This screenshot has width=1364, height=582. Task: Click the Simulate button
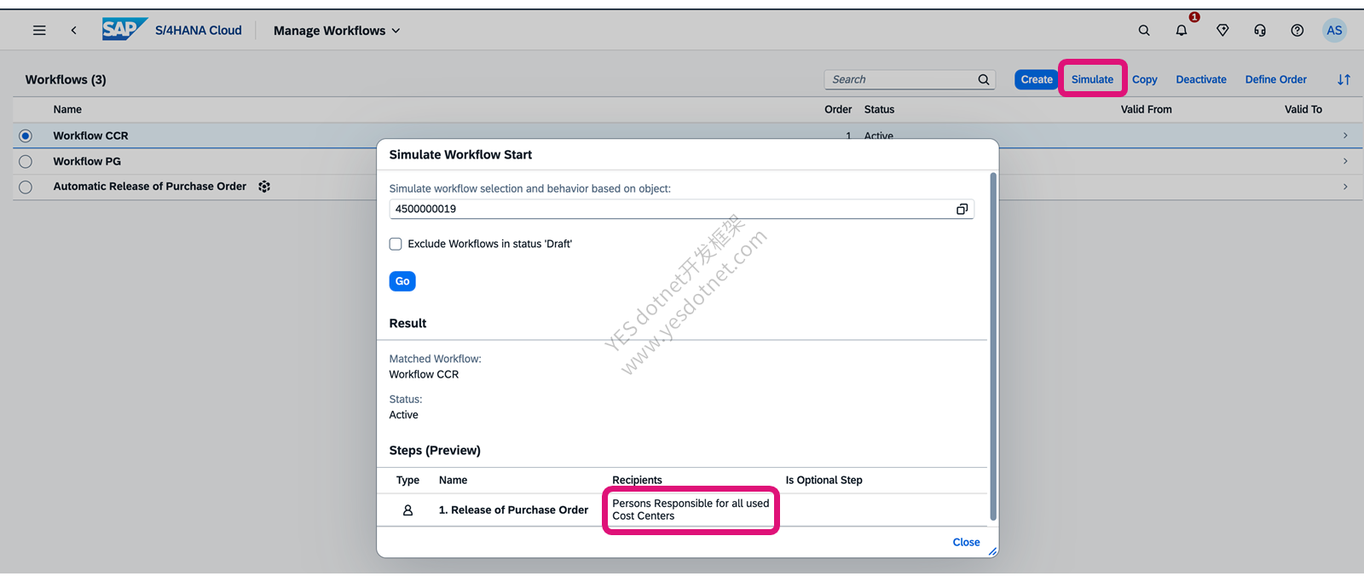click(1092, 79)
